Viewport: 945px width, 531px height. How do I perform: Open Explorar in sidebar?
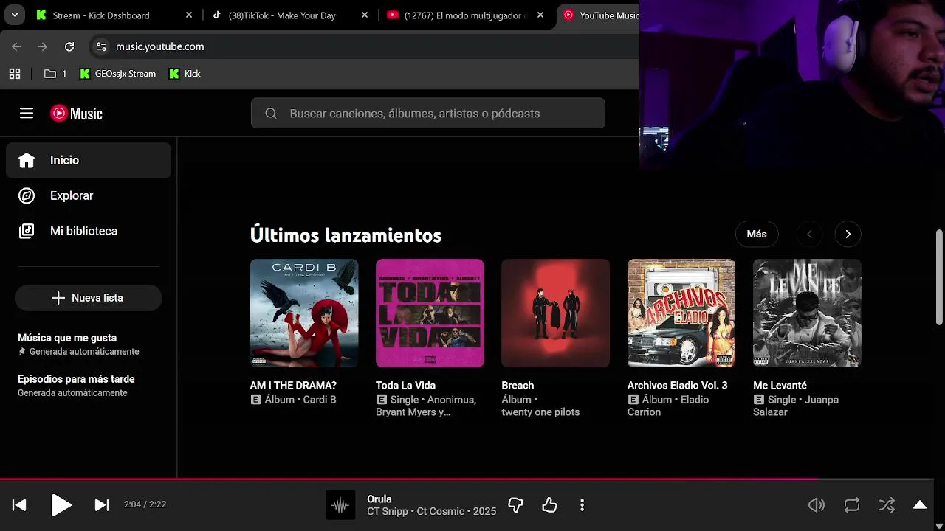click(89, 195)
